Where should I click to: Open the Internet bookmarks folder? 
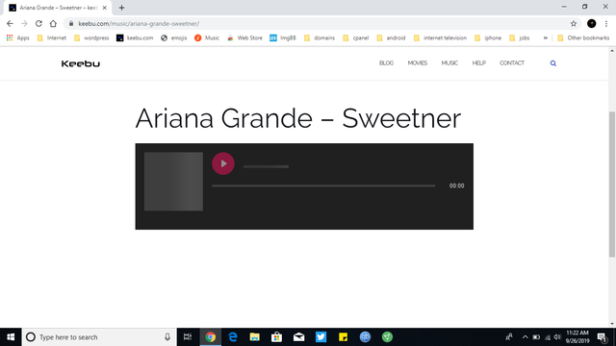[x=51, y=38]
